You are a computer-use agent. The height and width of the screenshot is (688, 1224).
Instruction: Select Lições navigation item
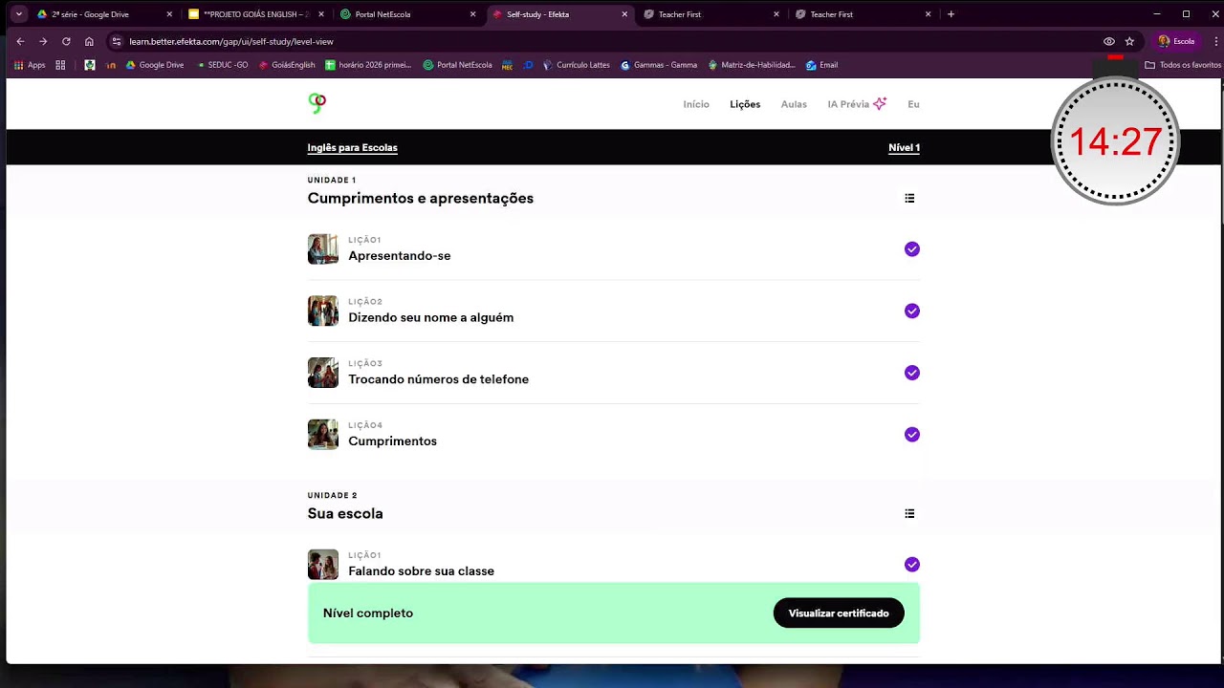[745, 104]
